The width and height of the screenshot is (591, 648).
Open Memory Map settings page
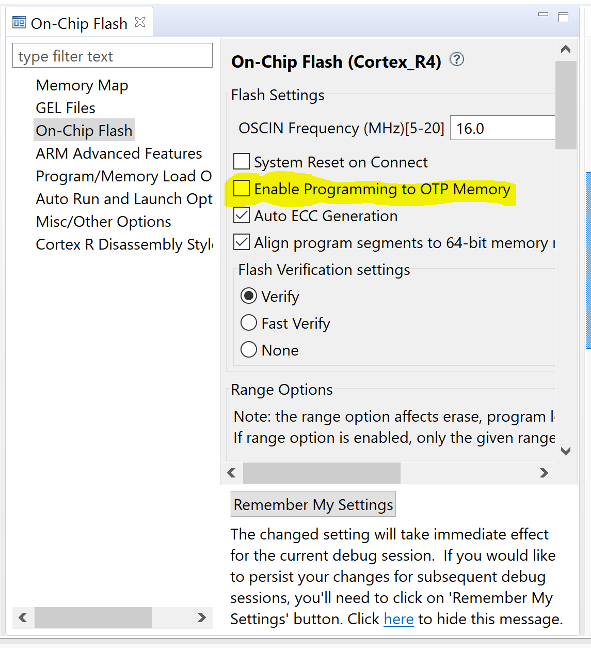(82, 85)
